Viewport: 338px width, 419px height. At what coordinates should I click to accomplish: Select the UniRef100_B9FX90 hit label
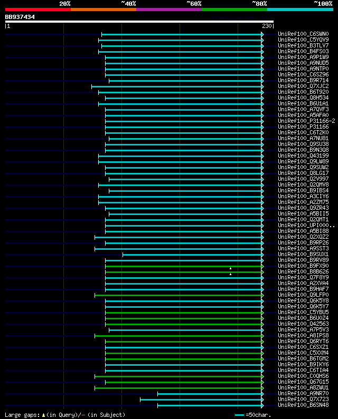pyautogui.click(x=303, y=266)
